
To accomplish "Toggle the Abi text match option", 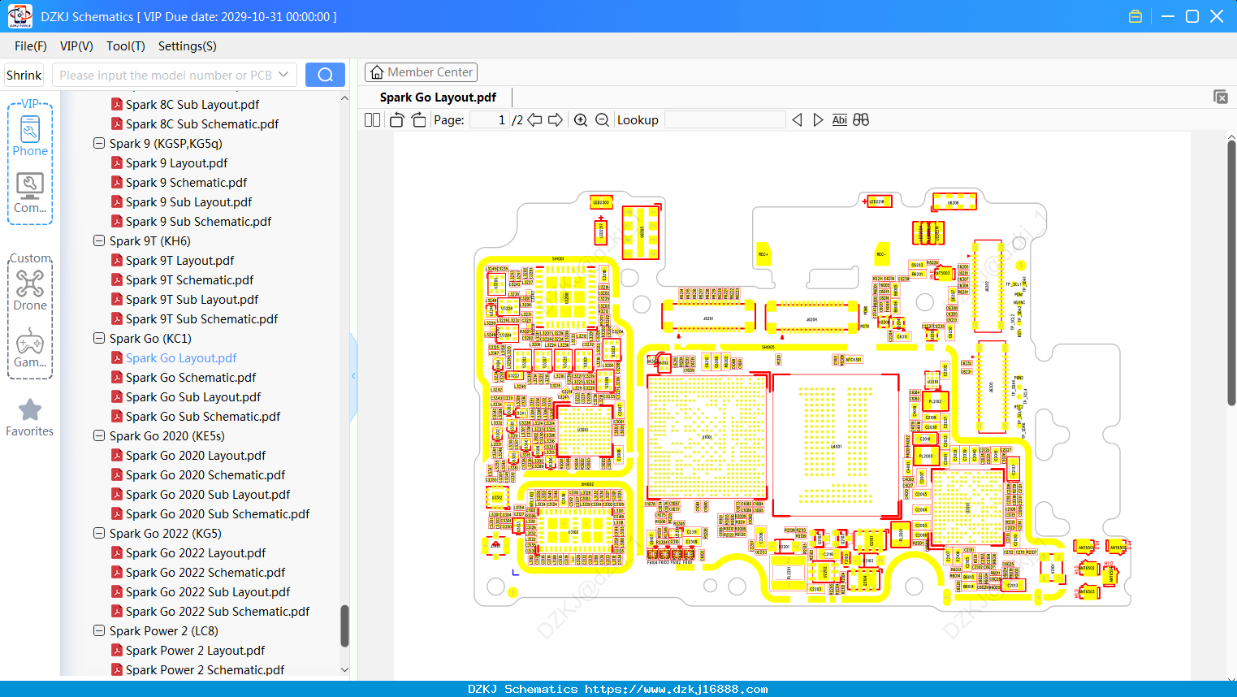I will tap(840, 120).
